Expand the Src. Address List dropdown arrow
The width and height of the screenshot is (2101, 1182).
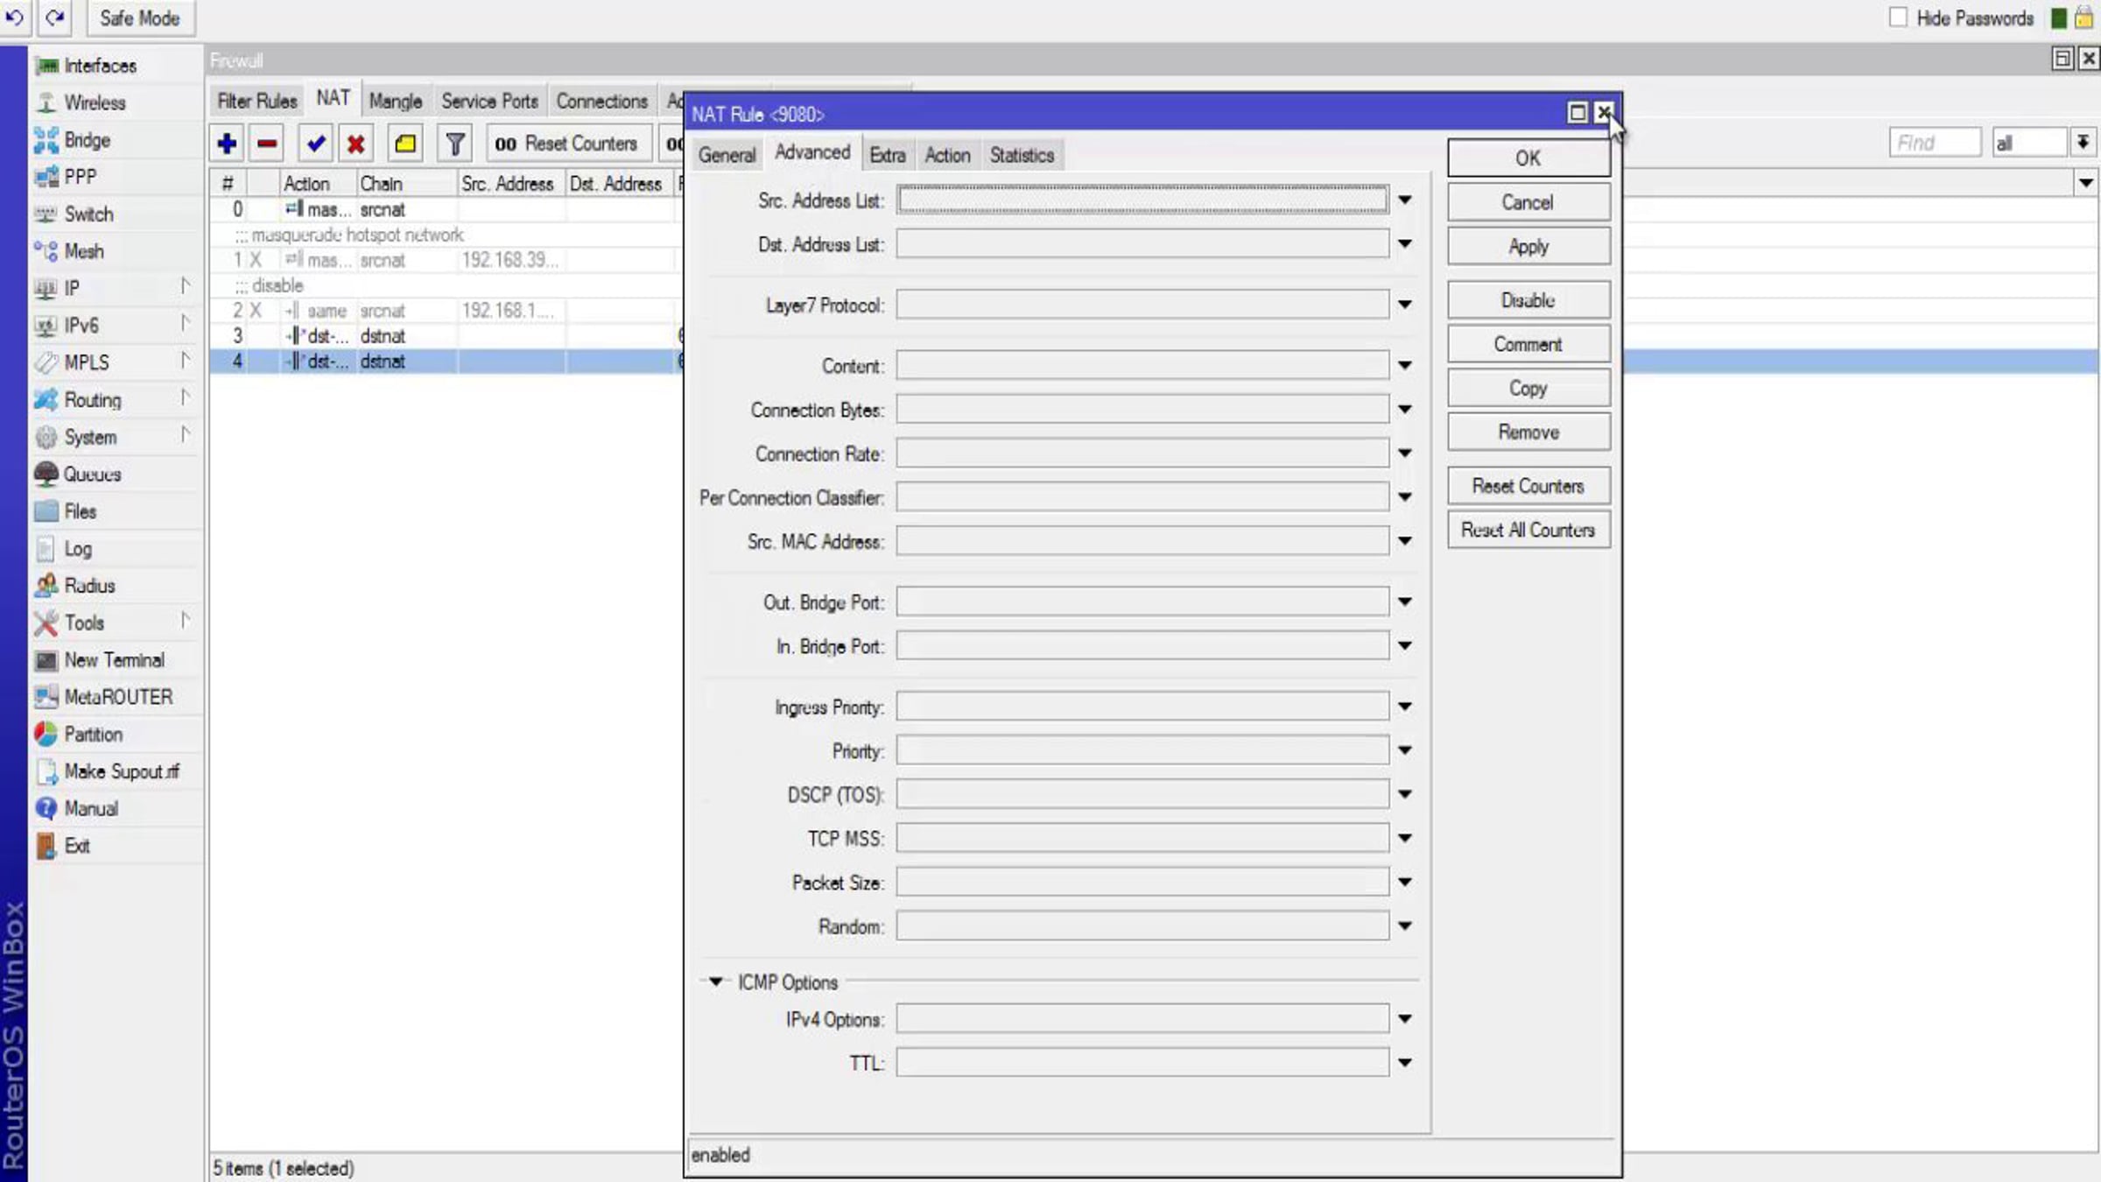point(1405,201)
